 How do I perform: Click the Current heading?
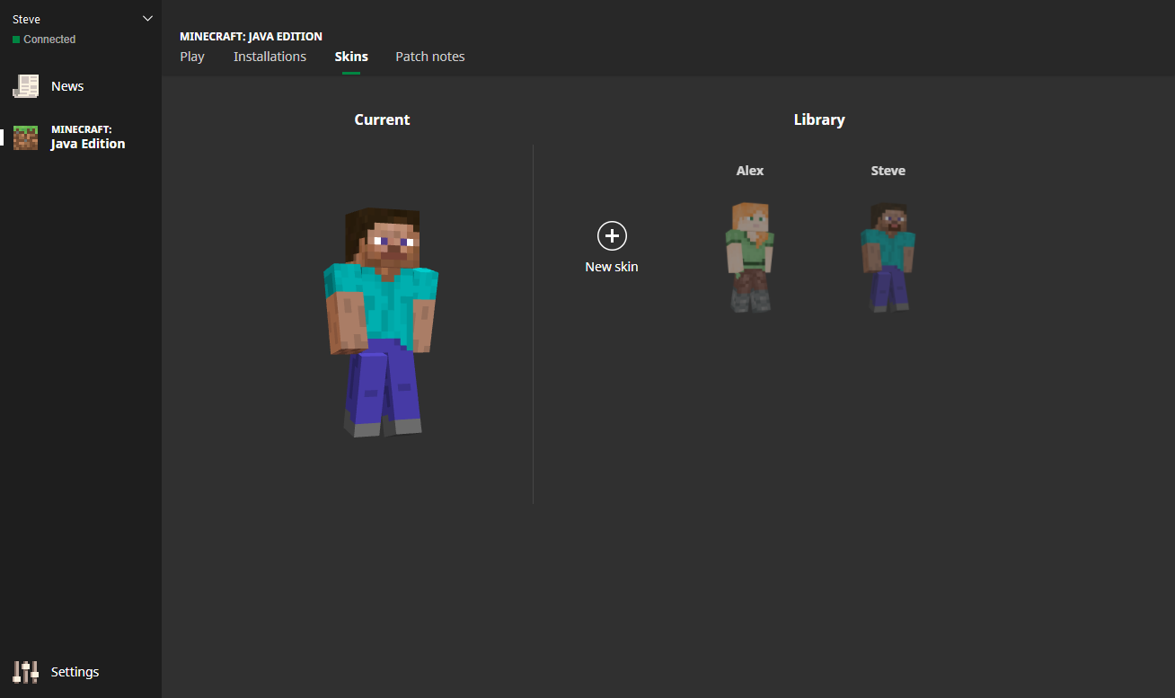click(x=382, y=119)
